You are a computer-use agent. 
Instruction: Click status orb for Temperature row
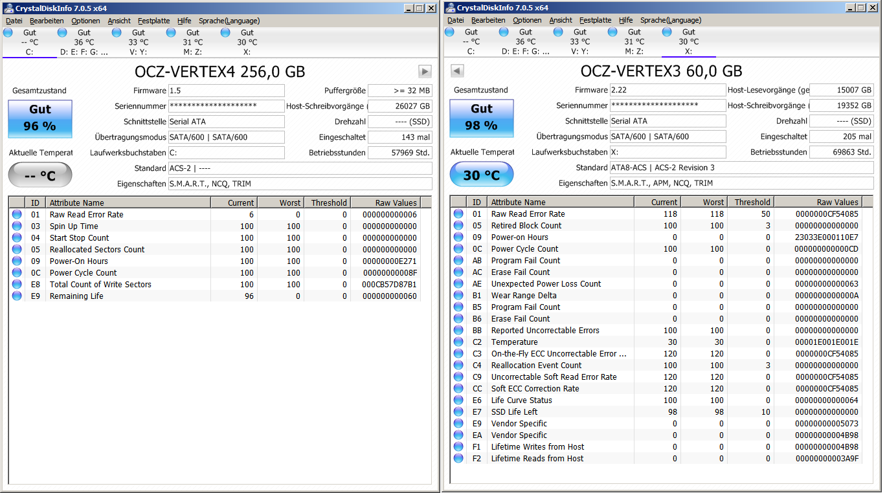tap(458, 342)
